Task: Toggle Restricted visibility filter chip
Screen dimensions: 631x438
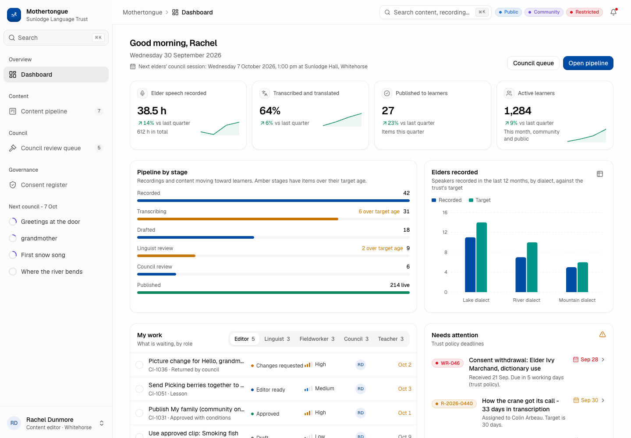Action: pyautogui.click(x=585, y=12)
